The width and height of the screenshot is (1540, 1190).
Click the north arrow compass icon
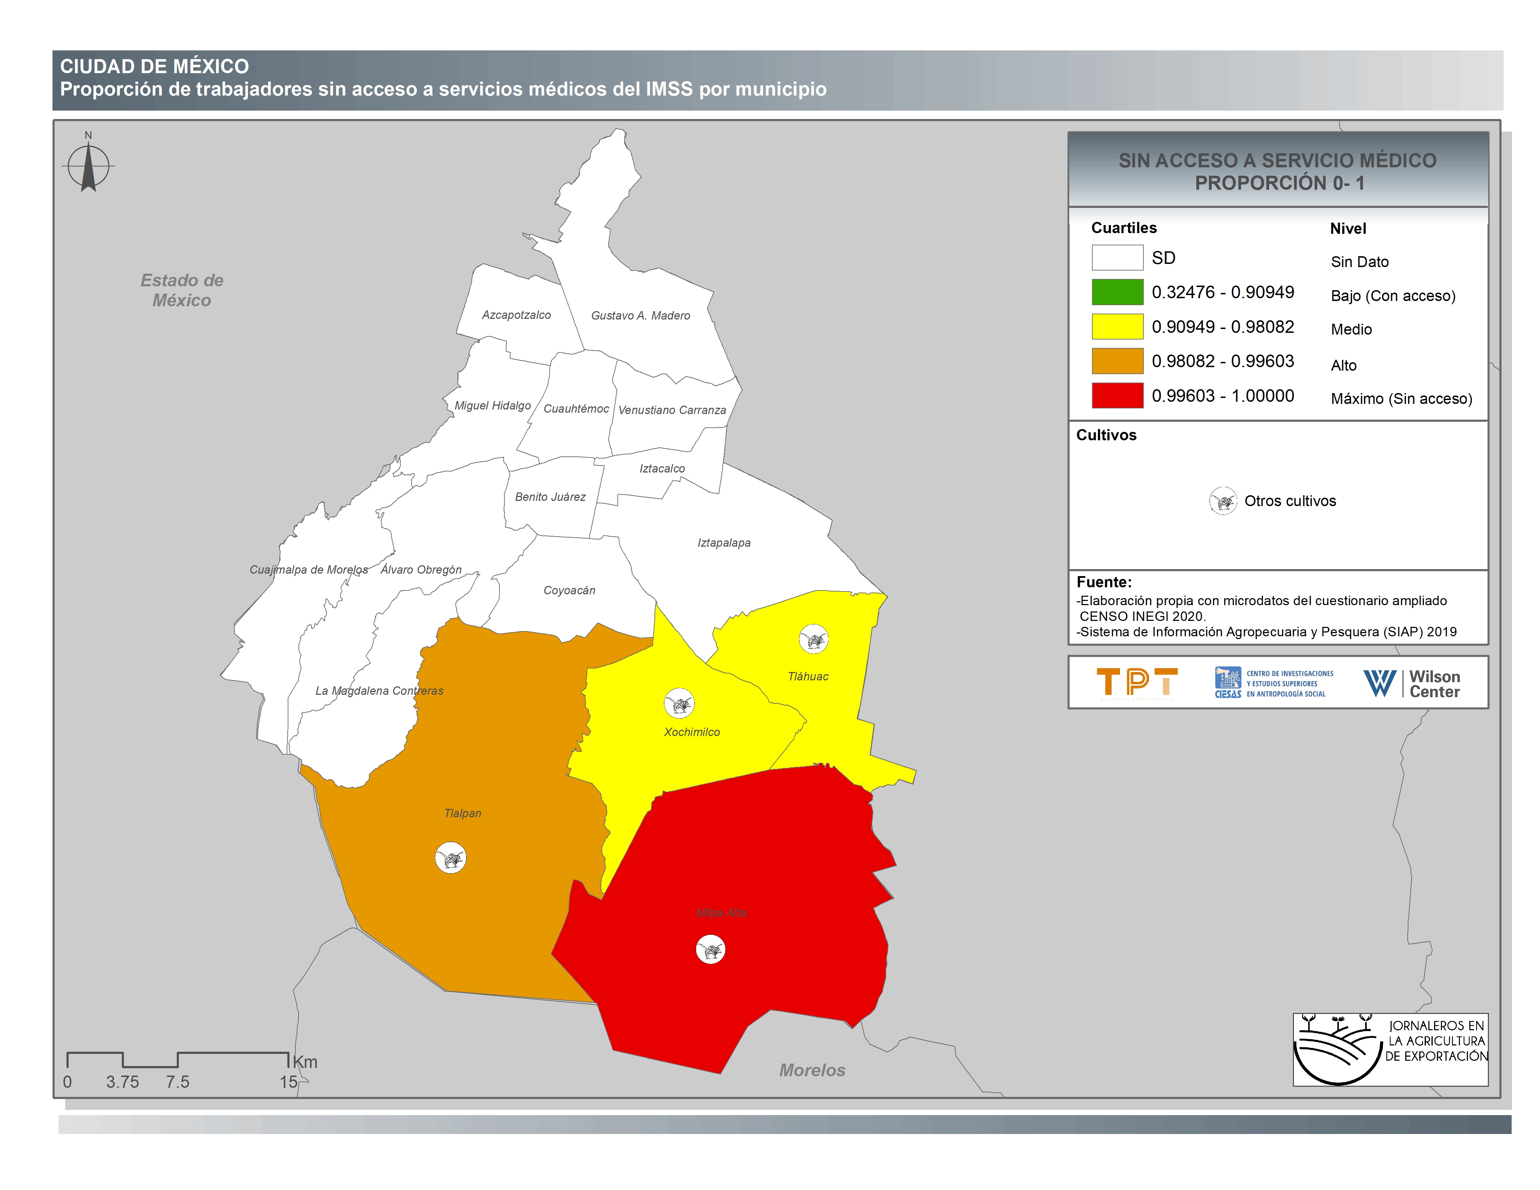(x=88, y=167)
